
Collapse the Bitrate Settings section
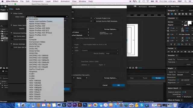click(x=11, y=44)
